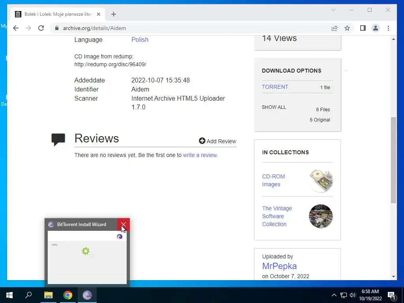Image resolution: width=404 pixels, height=303 pixels.
Task: Click the Identifier value Aidem
Action: tap(140, 90)
